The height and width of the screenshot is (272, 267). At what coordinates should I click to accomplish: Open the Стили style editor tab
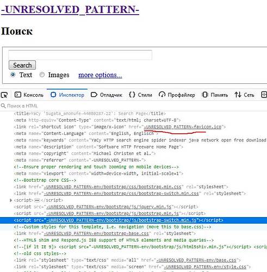[x=141, y=95]
